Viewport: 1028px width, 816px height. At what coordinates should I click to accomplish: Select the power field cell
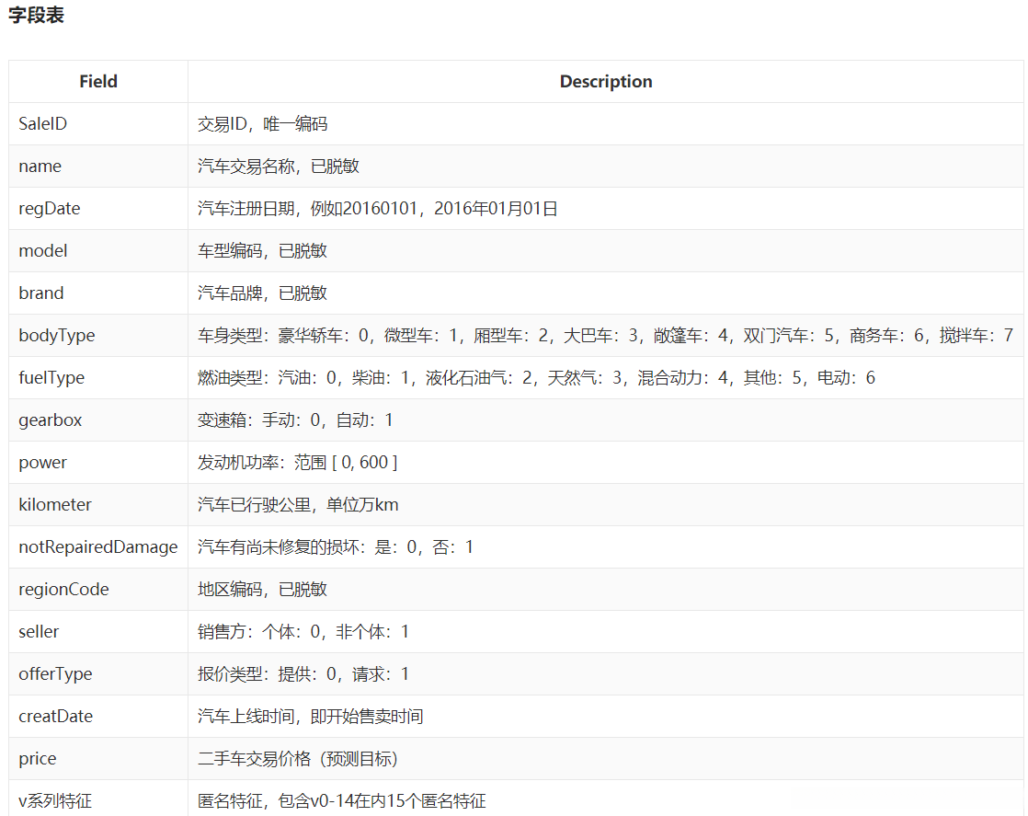coord(98,463)
